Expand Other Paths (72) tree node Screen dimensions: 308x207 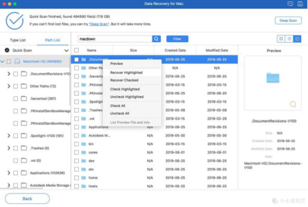pos(9,86)
